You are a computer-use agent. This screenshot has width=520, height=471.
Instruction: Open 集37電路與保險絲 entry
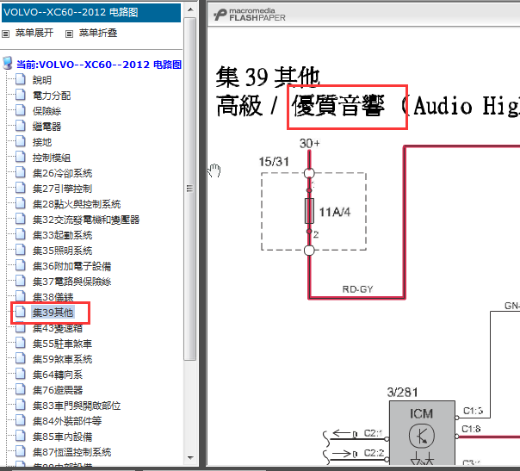[x=72, y=282]
